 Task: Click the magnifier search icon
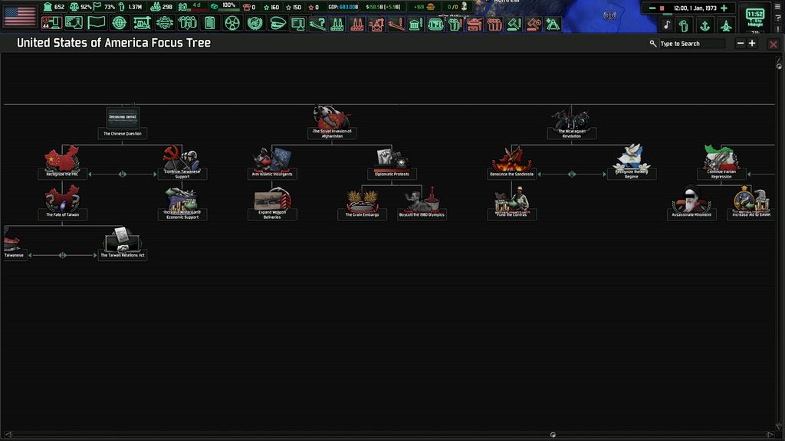[x=653, y=44]
